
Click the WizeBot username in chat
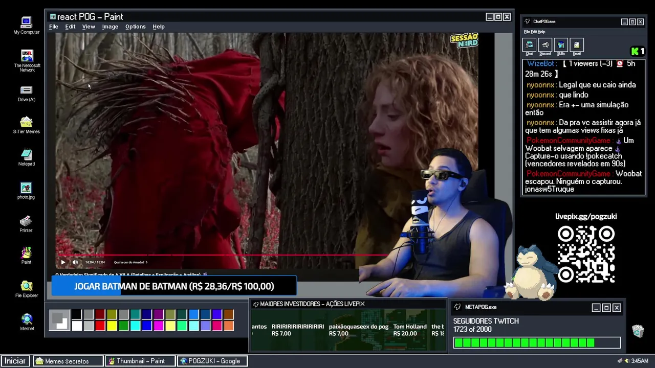click(x=540, y=64)
